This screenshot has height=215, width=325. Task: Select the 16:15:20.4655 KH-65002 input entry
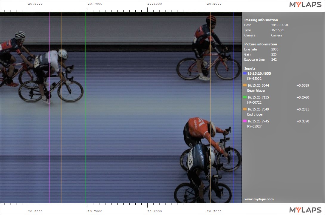point(259,73)
